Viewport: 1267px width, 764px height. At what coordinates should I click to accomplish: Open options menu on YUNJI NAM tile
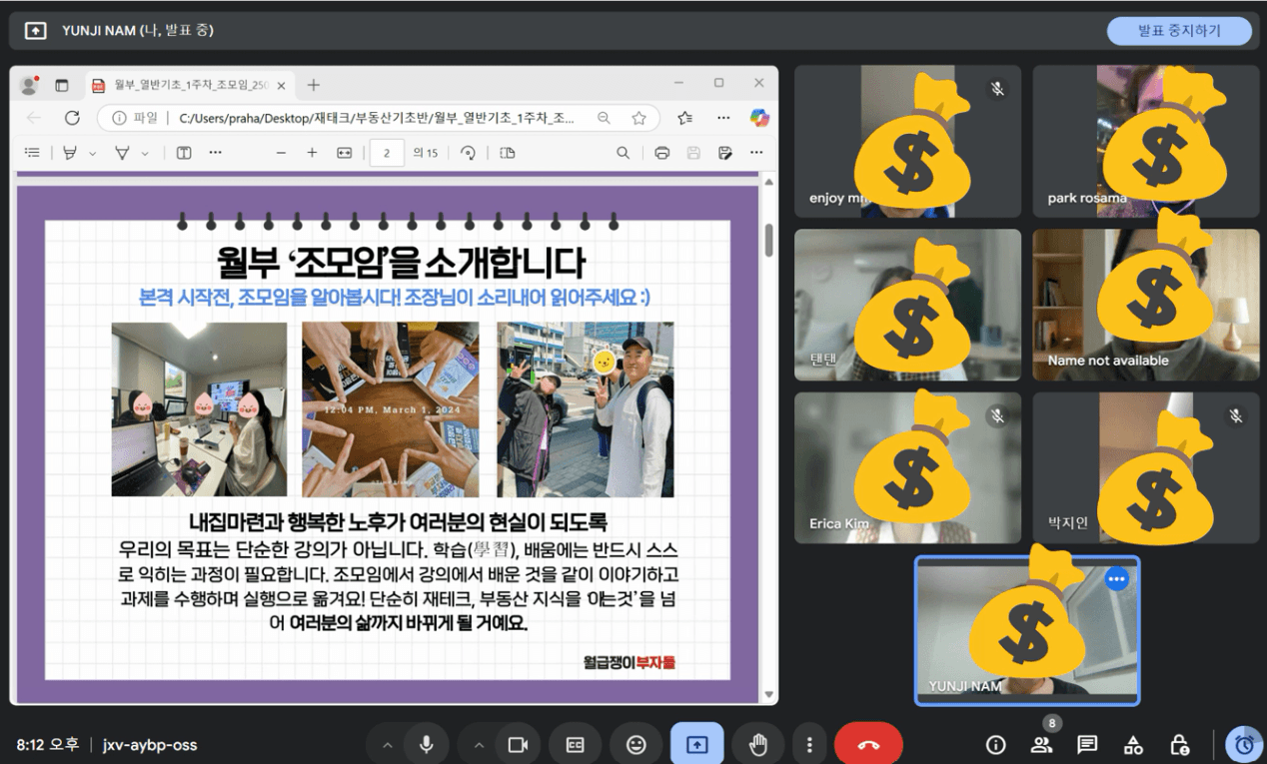click(x=1116, y=578)
